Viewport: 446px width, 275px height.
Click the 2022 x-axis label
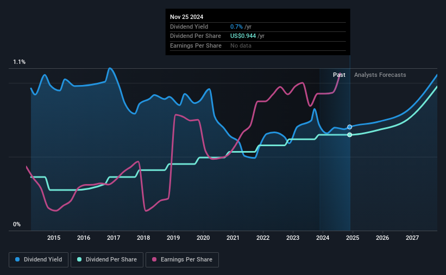point(263,238)
